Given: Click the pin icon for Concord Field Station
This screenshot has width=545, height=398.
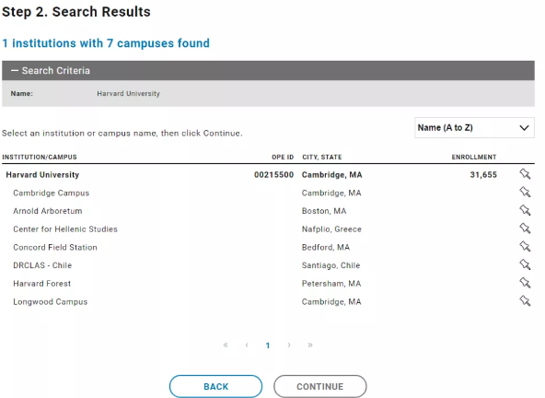Looking at the screenshot, I should tap(525, 247).
